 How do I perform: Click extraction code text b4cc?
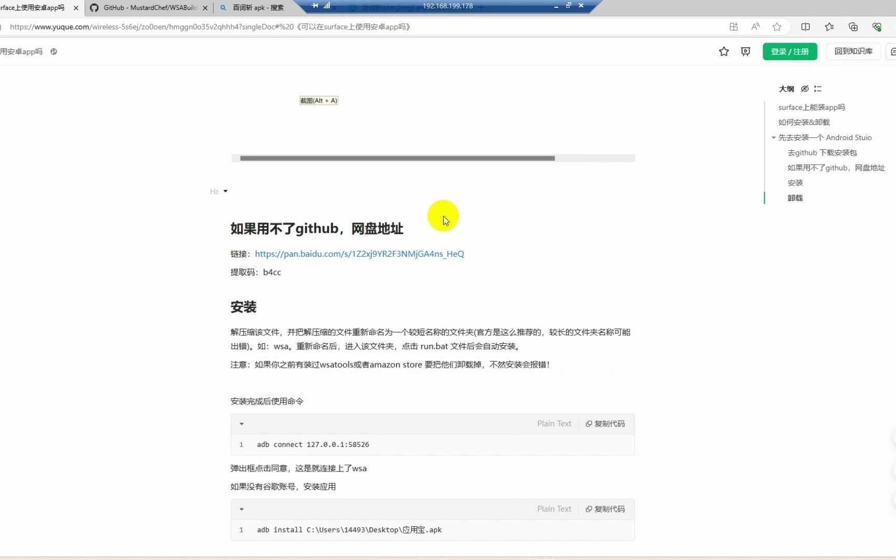click(x=272, y=272)
